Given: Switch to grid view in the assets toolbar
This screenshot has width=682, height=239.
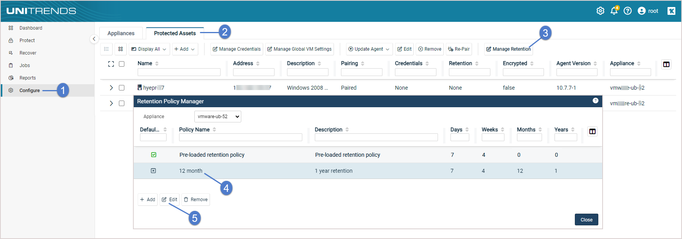Looking at the screenshot, I should (120, 49).
